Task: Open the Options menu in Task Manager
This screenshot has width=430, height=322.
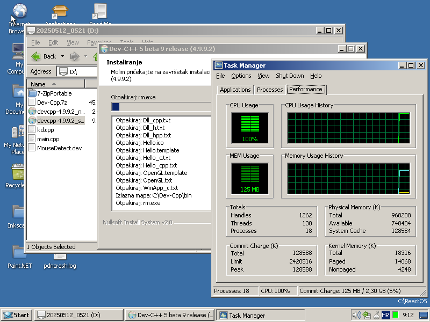Action: [x=241, y=76]
